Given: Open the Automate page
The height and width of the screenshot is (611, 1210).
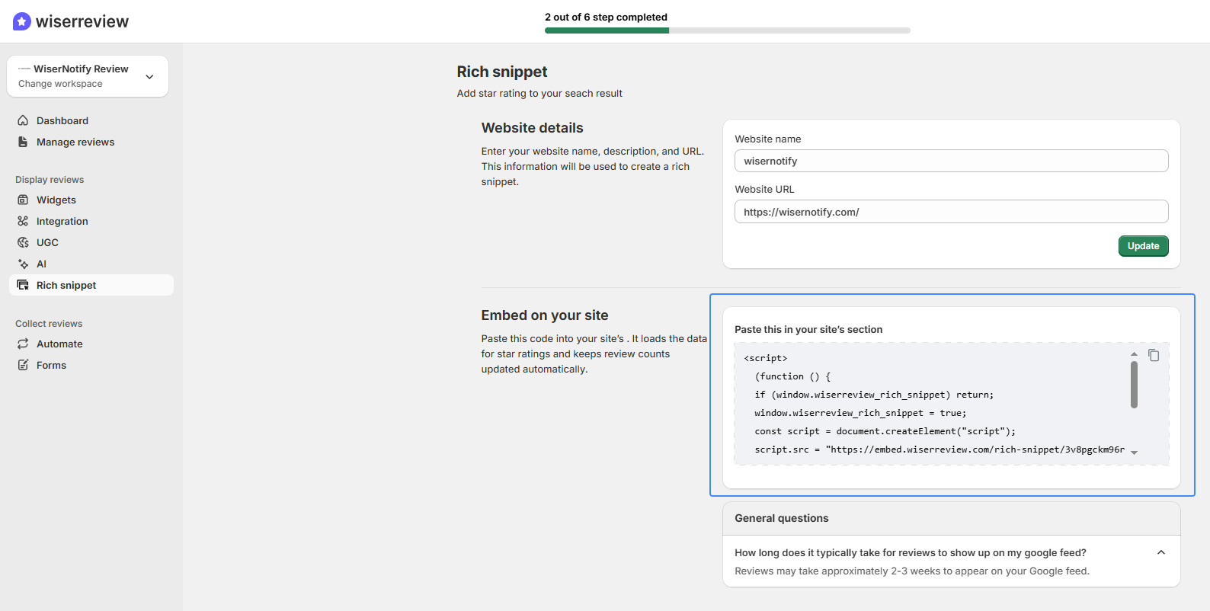Looking at the screenshot, I should click(x=59, y=344).
